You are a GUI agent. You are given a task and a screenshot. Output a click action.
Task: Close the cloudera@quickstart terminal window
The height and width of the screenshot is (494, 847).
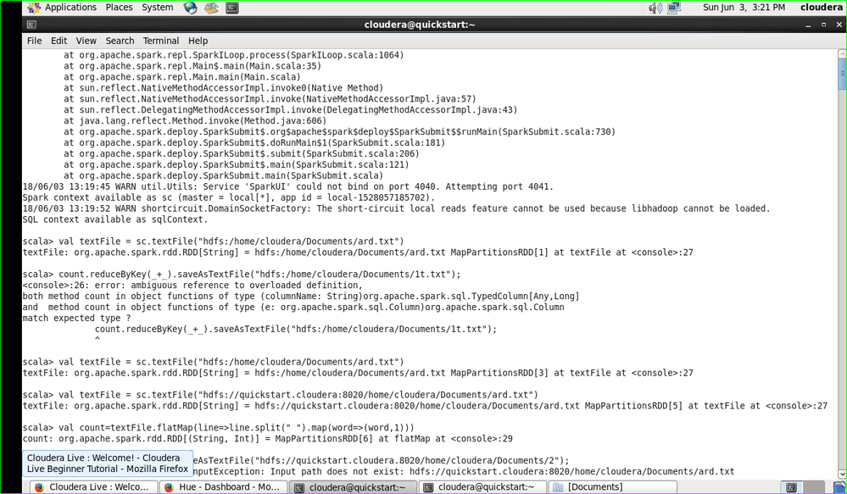pos(839,25)
